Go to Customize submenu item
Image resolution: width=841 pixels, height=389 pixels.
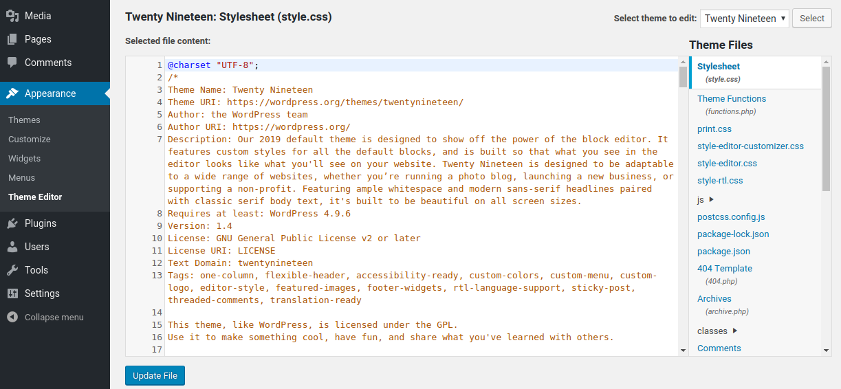[x=30, y=139]
